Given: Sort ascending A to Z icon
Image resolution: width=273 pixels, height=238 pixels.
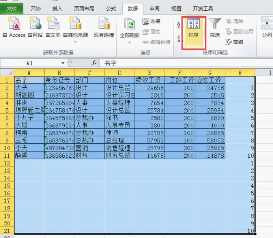Looking at the screenshot, I should tap(179, 25).
